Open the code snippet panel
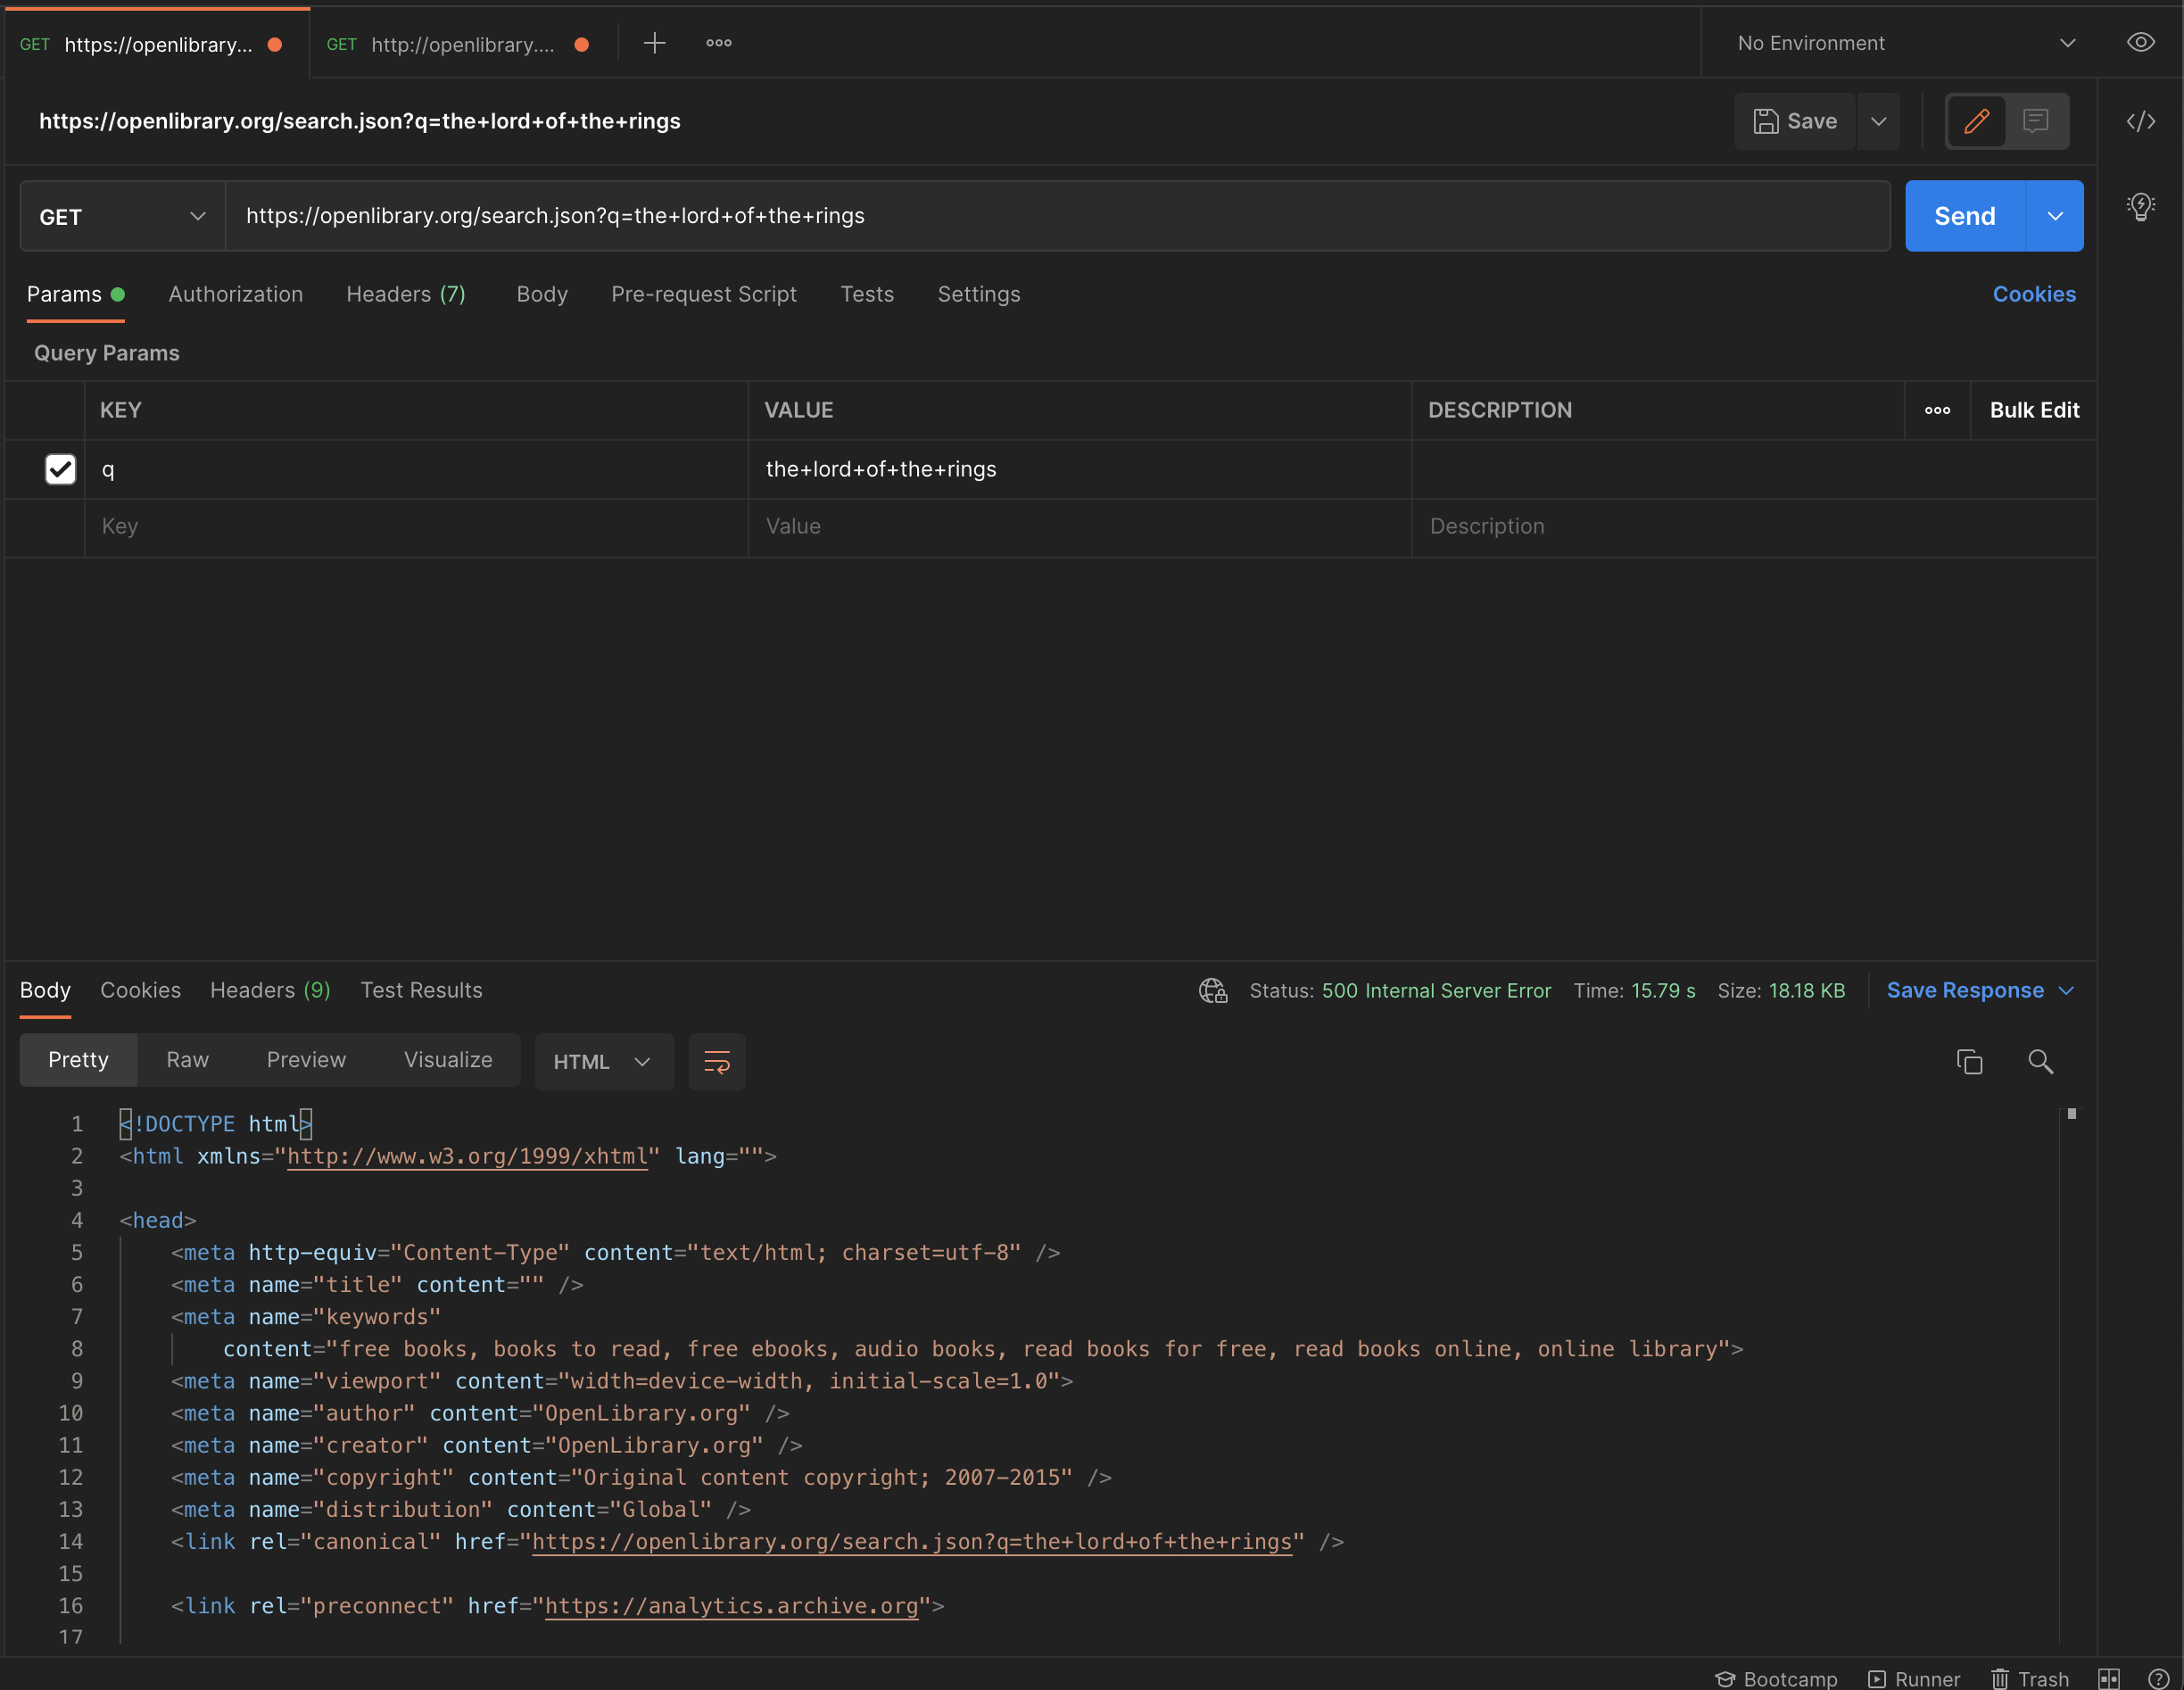 tap(2141, 121)
